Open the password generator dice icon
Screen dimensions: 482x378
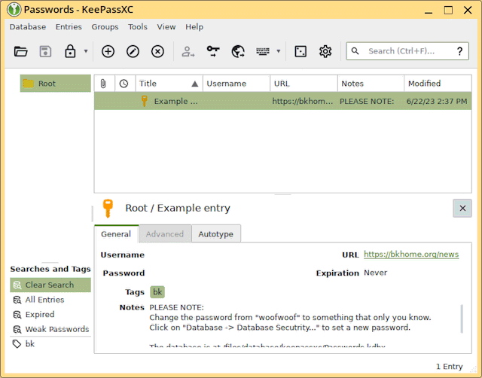[x=300, y=51]
